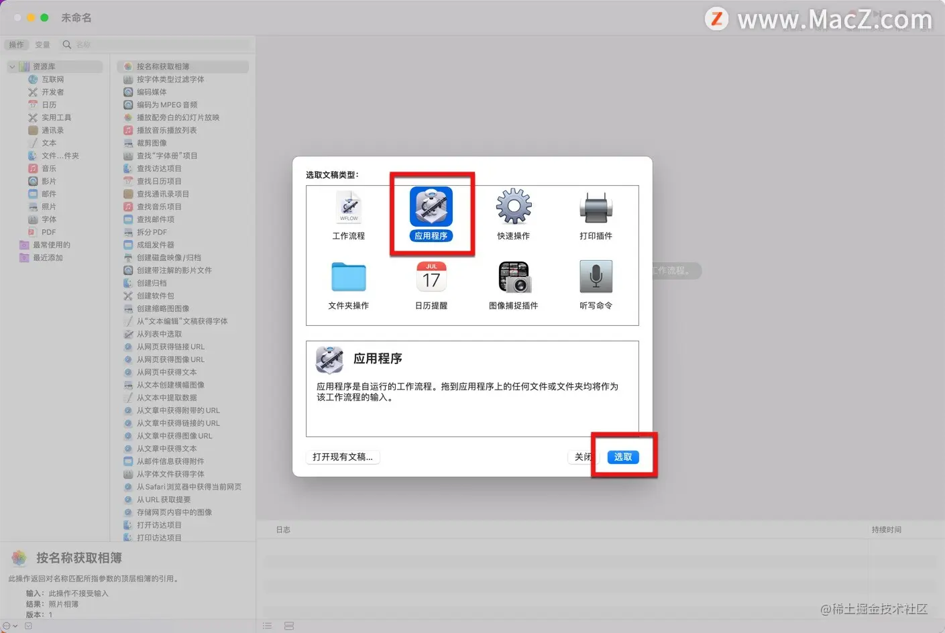Click the 查找通讯录项目 contacts icon
Screen dimensions: 945x633
coord(128,194)
